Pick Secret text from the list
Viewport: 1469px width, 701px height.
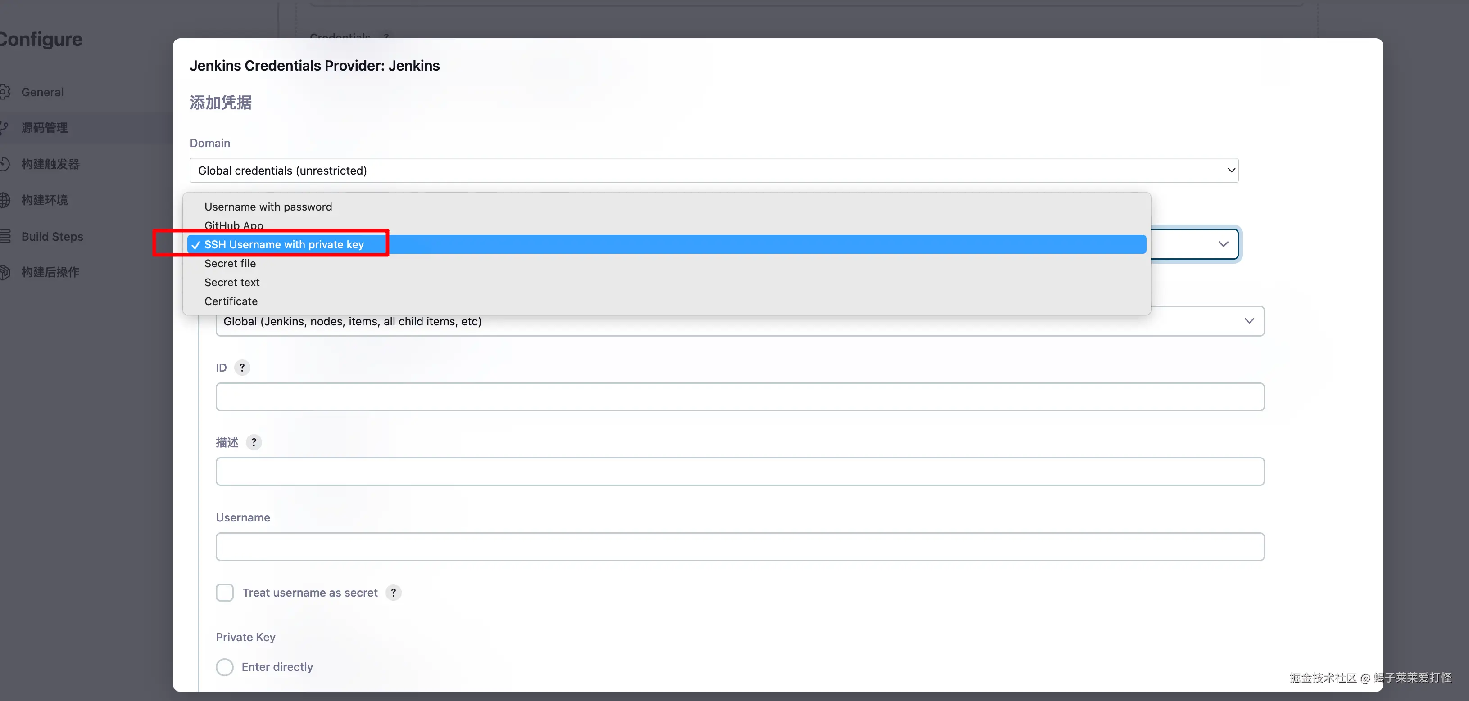tap(231, 282)
